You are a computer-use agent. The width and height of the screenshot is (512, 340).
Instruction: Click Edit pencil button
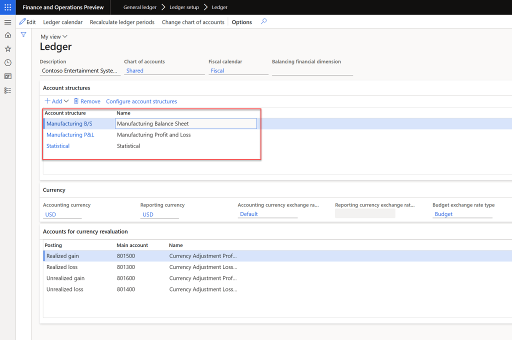[x=27, y=22]
